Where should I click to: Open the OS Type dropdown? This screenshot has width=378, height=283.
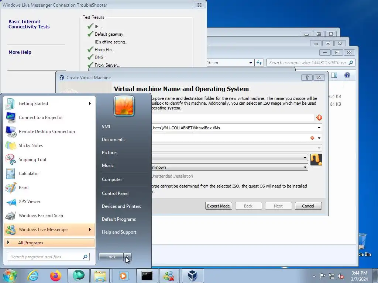point(230,158)
